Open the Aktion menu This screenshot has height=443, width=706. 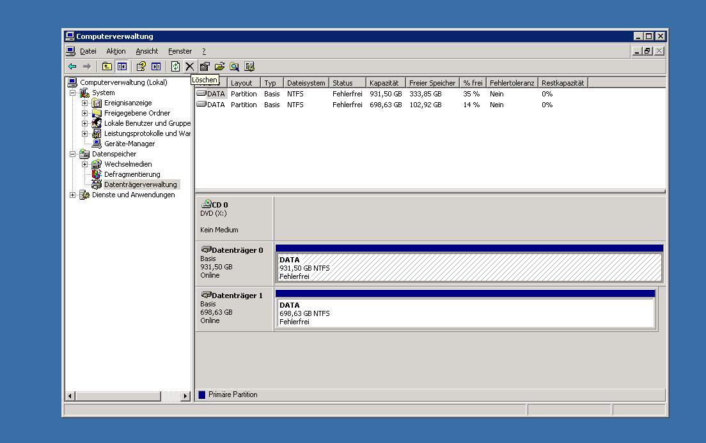[116, 51]
